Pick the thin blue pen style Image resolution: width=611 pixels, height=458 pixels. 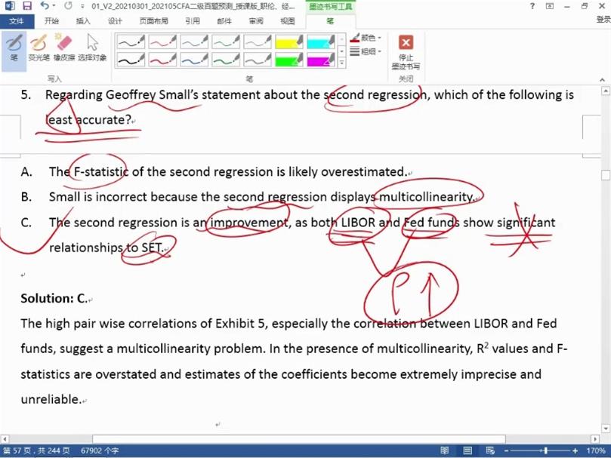coord(194,41)
